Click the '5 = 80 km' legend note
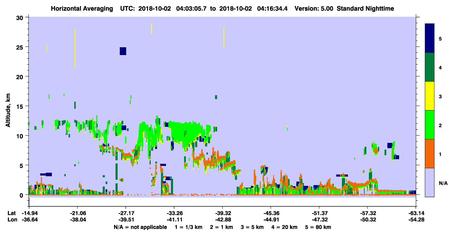Viewport: 462px width, 237px height. [x=319, y=227]
